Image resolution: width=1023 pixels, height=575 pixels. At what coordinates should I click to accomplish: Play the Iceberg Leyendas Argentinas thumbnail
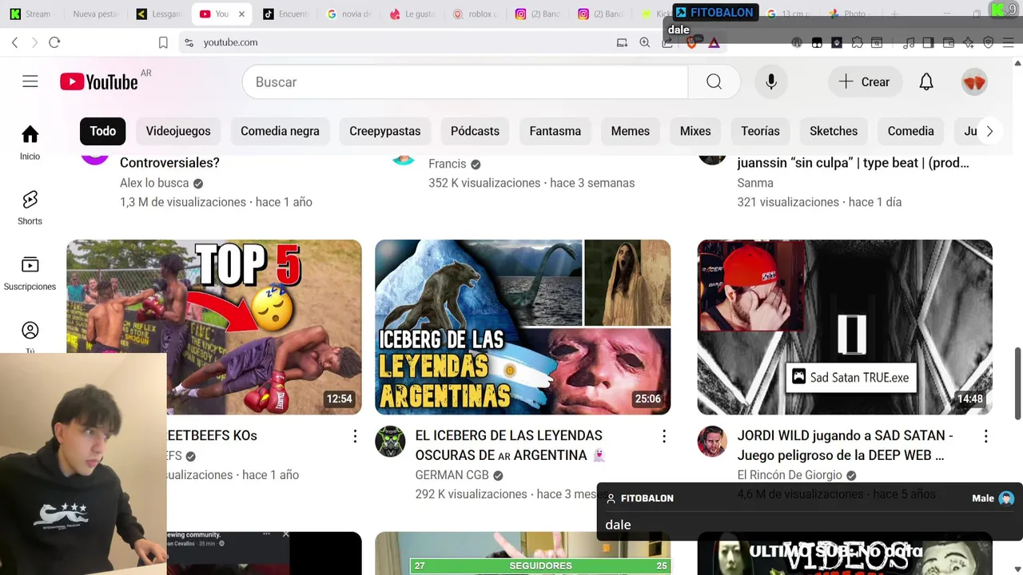coord(523,327)
